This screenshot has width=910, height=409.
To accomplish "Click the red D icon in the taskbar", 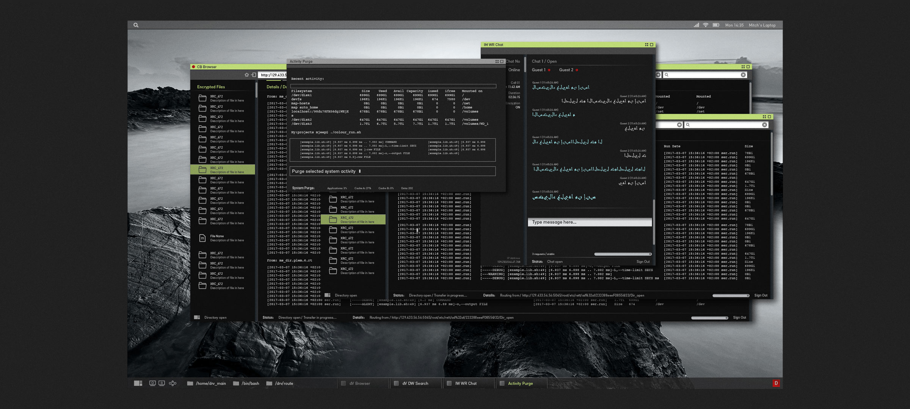I will (776, 383).
